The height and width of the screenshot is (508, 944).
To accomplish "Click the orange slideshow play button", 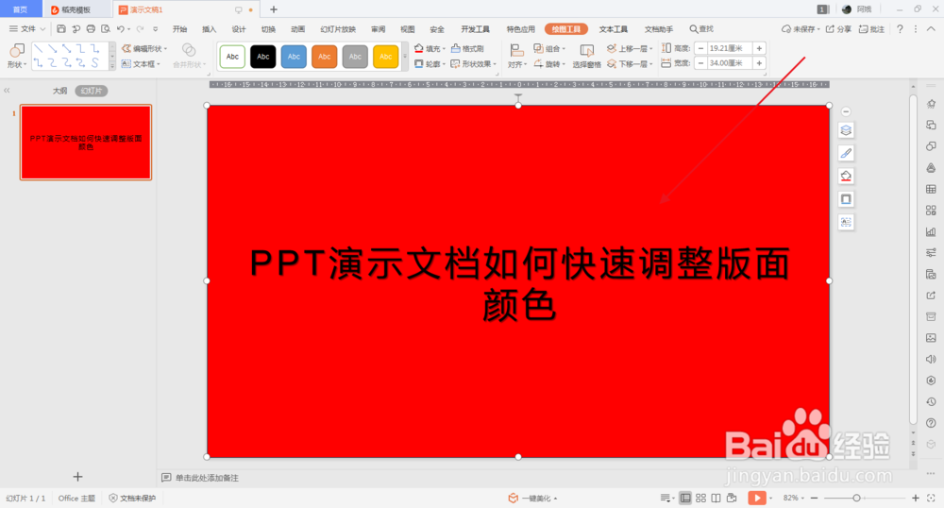I will [x=757, y=498].
